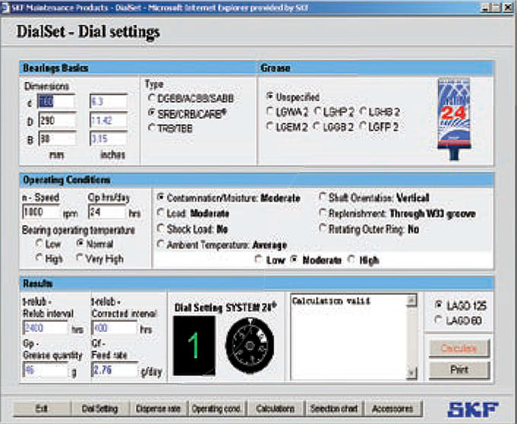Minimize the DialSet browser window
The height and width of the screenshot is (424, 517).
pyautogui.click(x=484, y=8)
